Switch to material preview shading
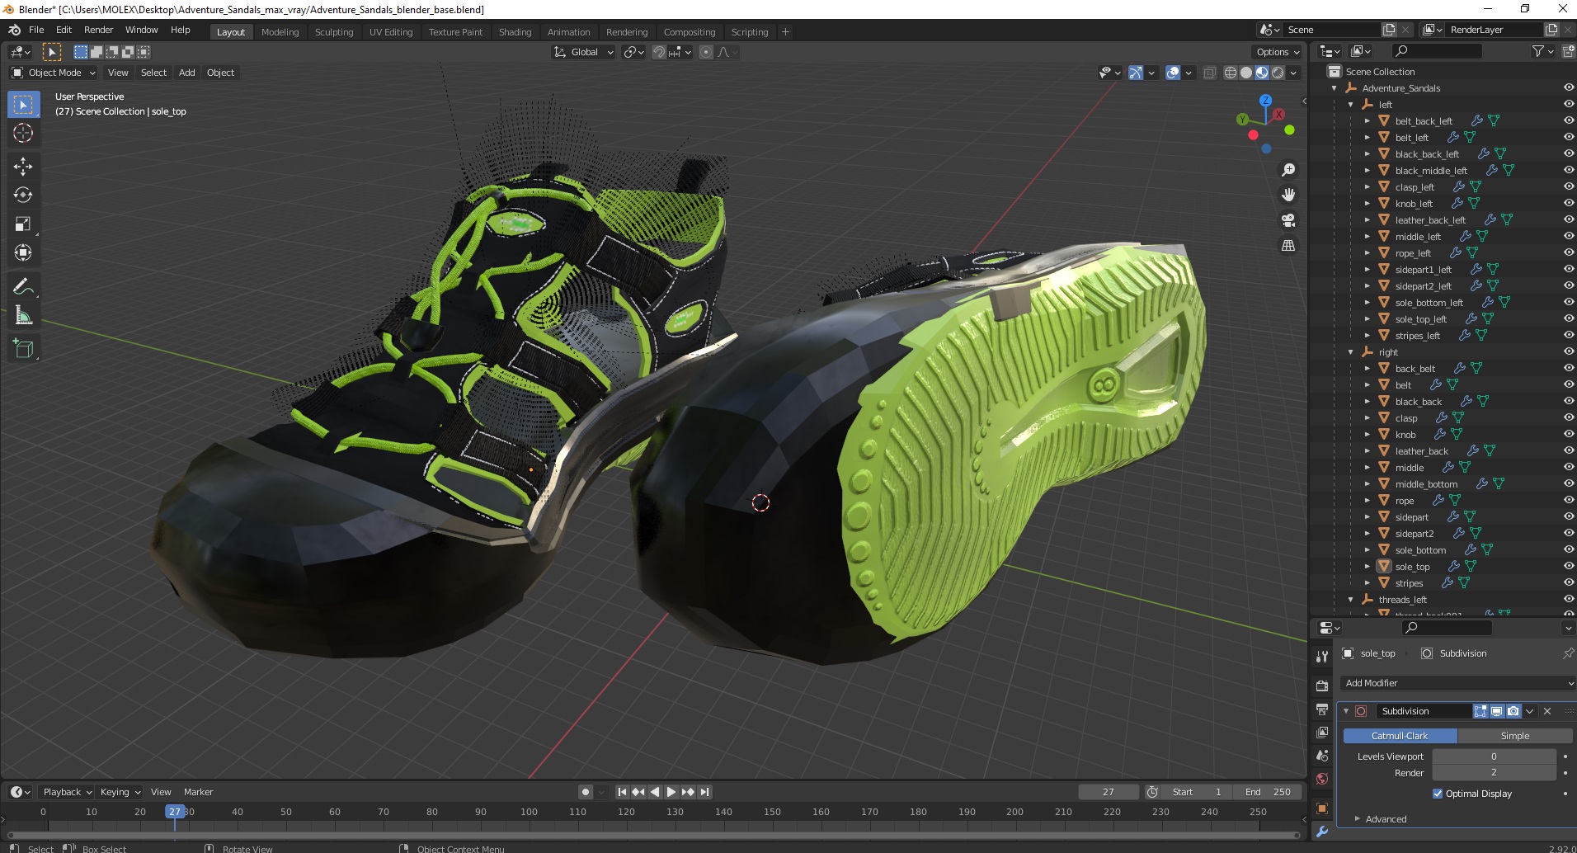The image size is (1577, 853). pyautogui.click(x=1262, y=73)
